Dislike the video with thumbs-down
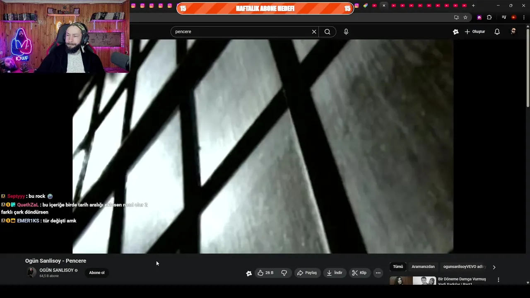The height and width of the screenshot is (298, 530). click(x=284, y=273)
